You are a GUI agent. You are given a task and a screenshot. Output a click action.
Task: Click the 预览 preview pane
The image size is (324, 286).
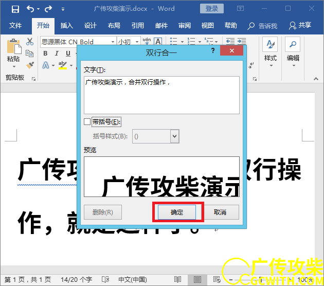pyautogui.click(x=161, y=176)
